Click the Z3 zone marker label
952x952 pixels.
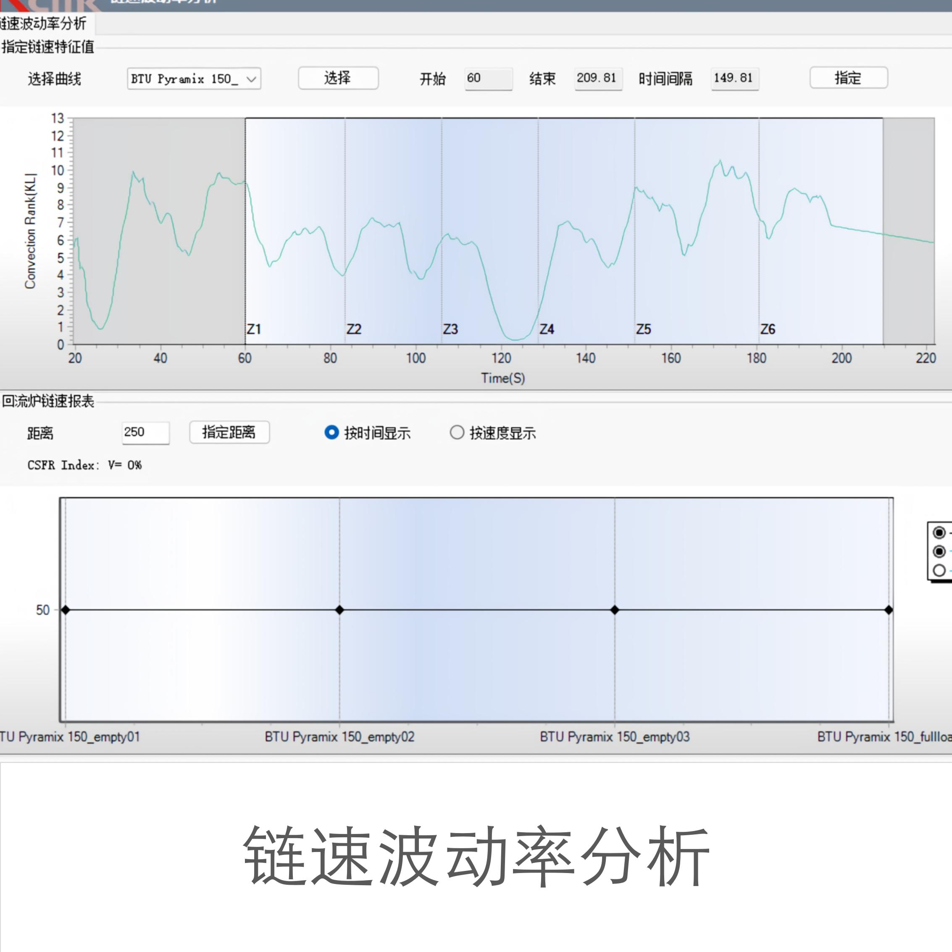(x=450, y=329)
